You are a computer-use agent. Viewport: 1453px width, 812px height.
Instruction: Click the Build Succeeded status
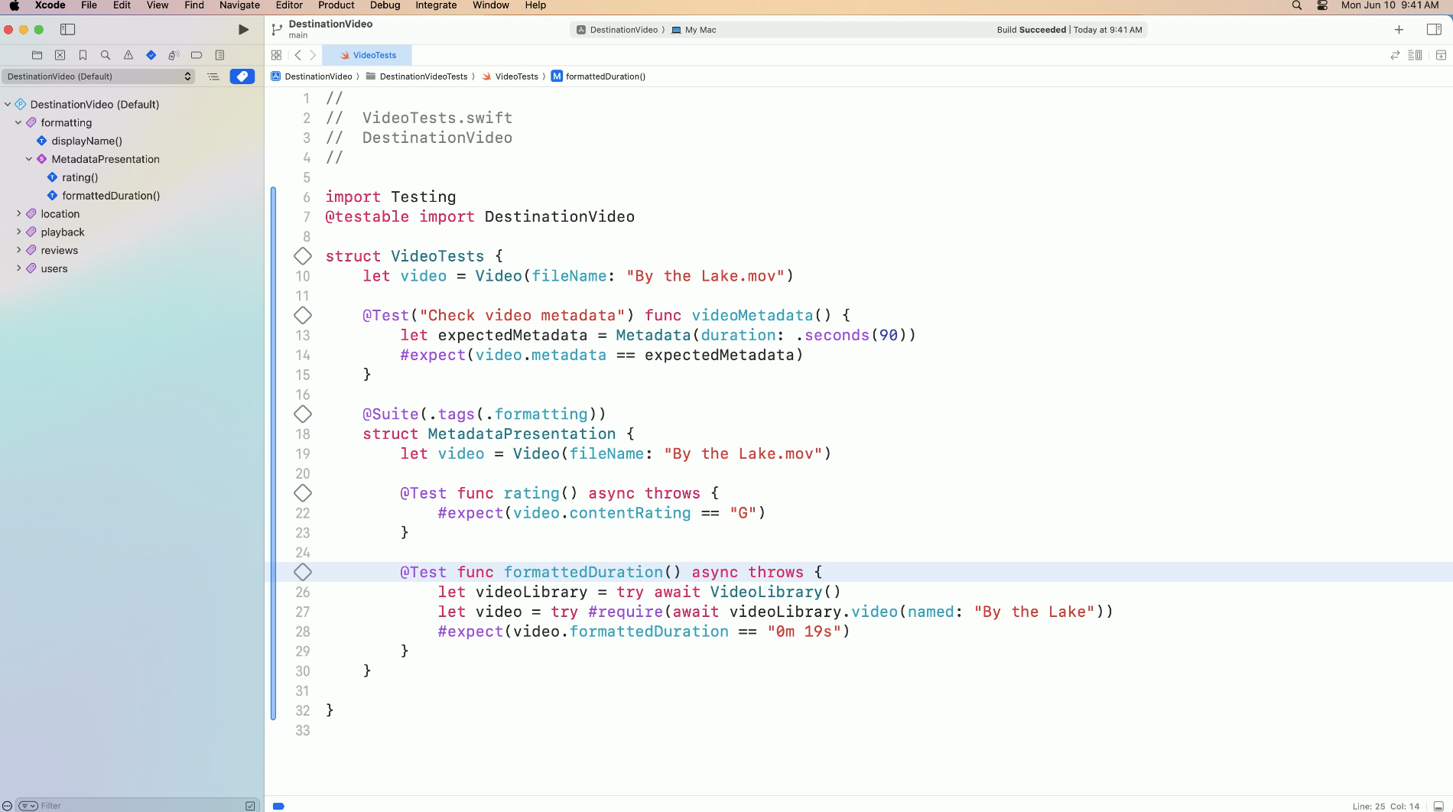[x=1069, y=30]
